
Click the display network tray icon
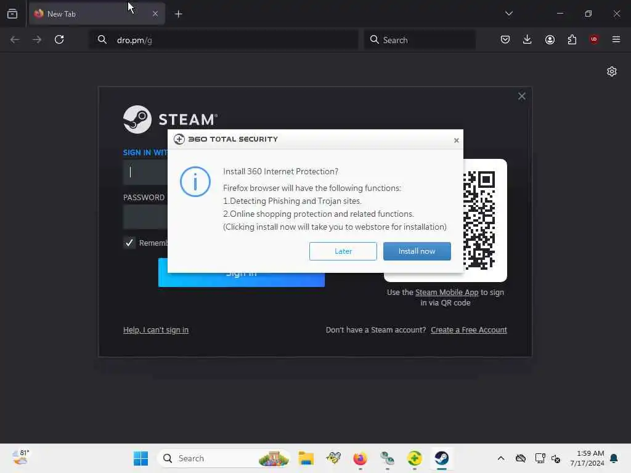(540, 458)
